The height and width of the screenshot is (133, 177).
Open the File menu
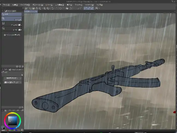click(x=6, y=5)
